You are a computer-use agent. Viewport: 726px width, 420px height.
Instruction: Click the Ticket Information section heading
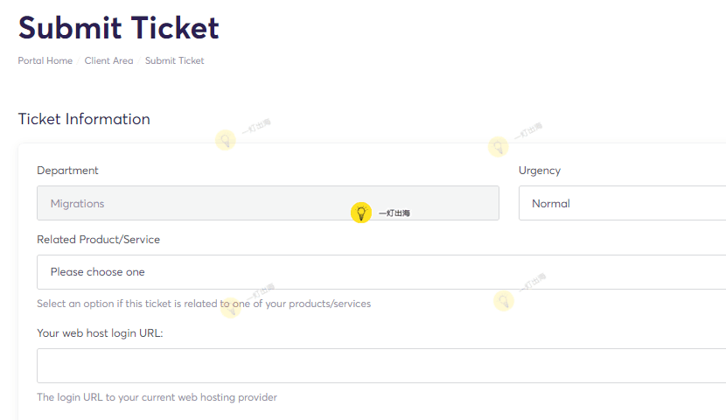tap(84, 119)
